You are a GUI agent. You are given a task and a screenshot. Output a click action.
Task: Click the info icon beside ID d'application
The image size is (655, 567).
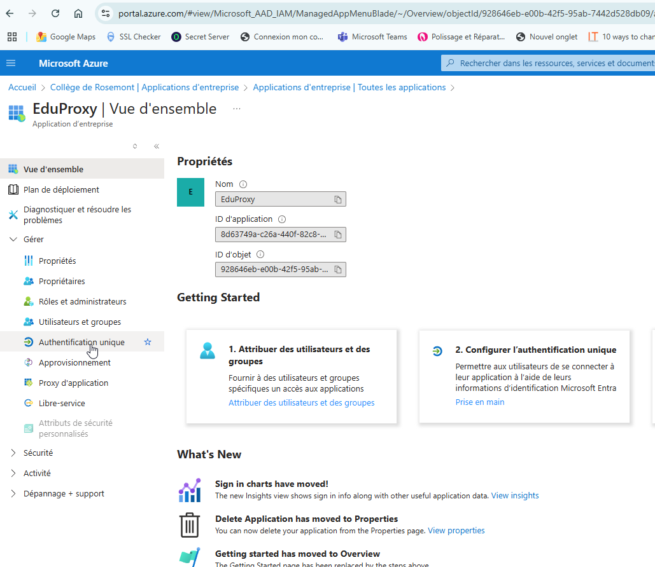pos(282,219)
